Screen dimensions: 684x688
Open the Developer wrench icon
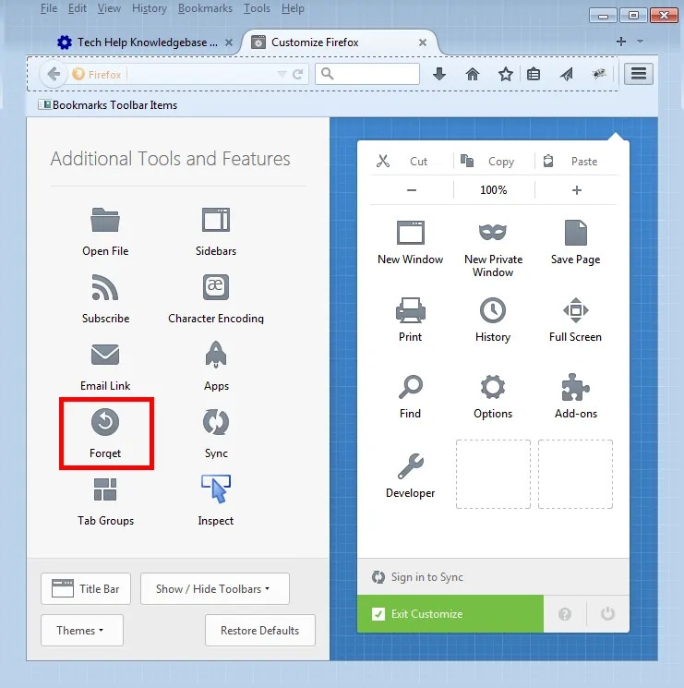click(x=411, y=465)
